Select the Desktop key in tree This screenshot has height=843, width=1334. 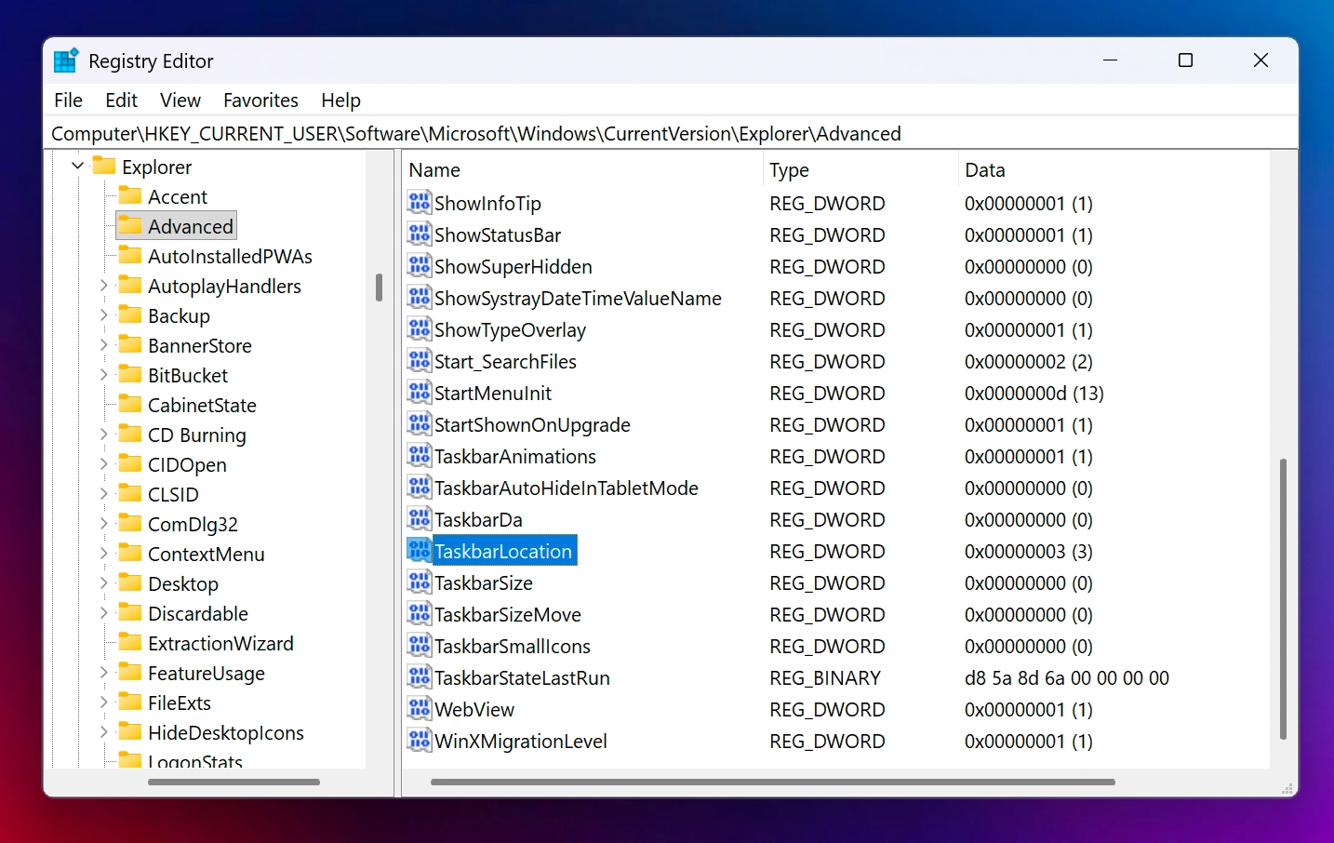183,583
